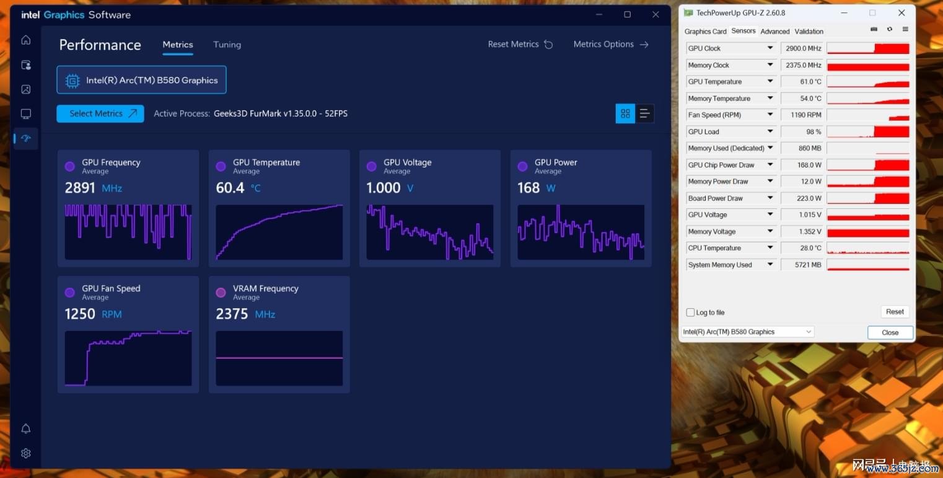
Task: Click the 2900.0 MHz GPU Clock value
Action: click(802, 48)
